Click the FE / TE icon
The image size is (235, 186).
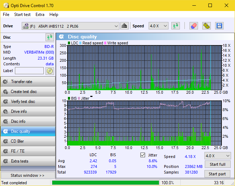pyautogui.click(x=6, y=151)
